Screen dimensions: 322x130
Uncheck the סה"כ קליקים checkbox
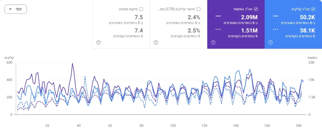point(313,9)
